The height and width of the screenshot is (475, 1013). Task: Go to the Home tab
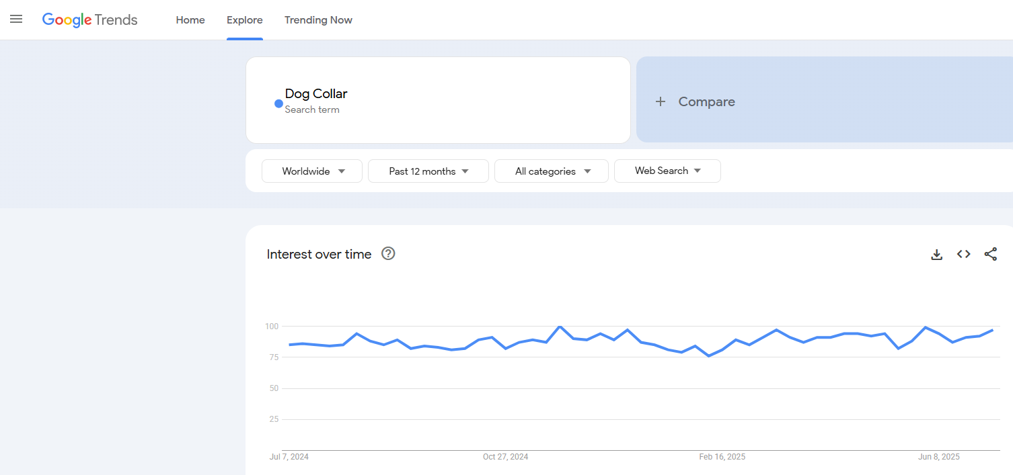[190, 20]
